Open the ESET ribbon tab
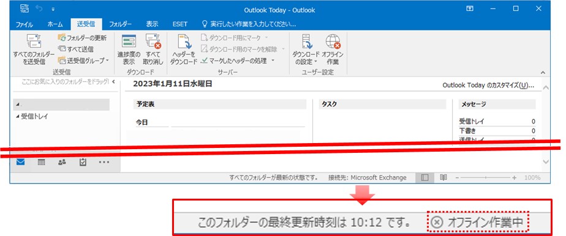Image resolution: width=566 pixels, height=236 pixels. point(179,24)
